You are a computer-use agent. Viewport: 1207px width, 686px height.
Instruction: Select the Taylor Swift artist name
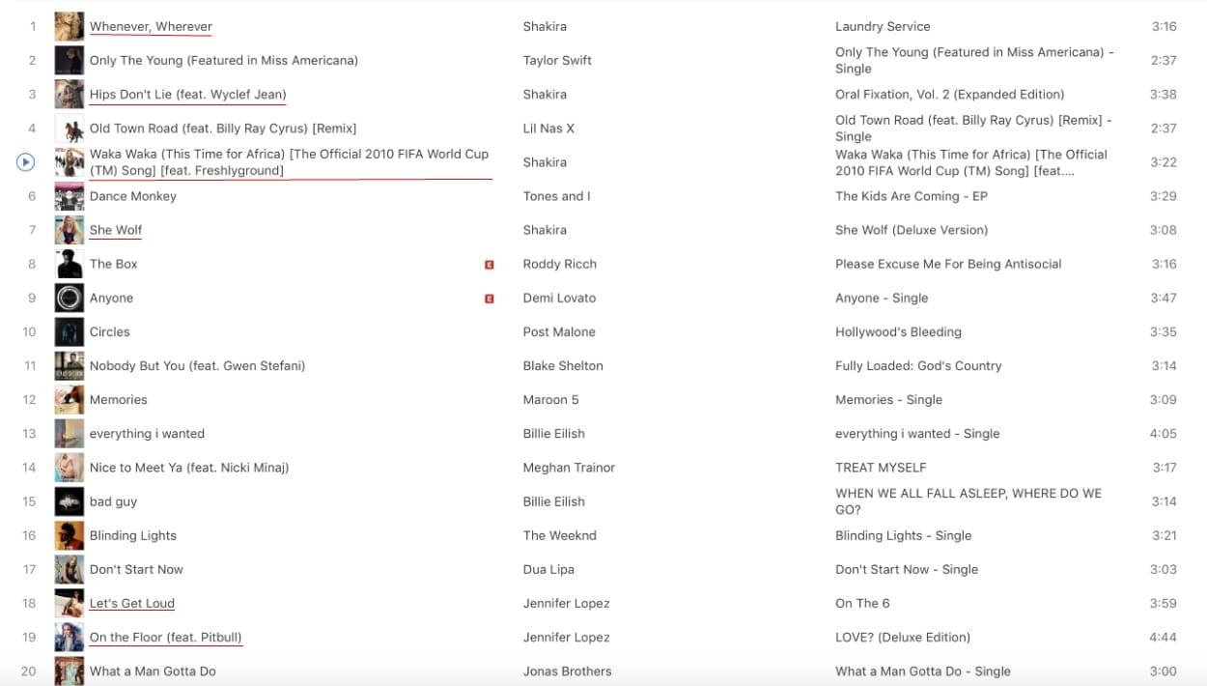[556, 60]
